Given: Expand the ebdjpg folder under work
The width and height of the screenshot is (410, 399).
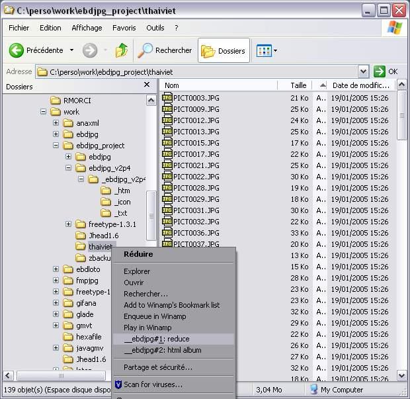Looking at the screenshot, I should click(56, 134).
